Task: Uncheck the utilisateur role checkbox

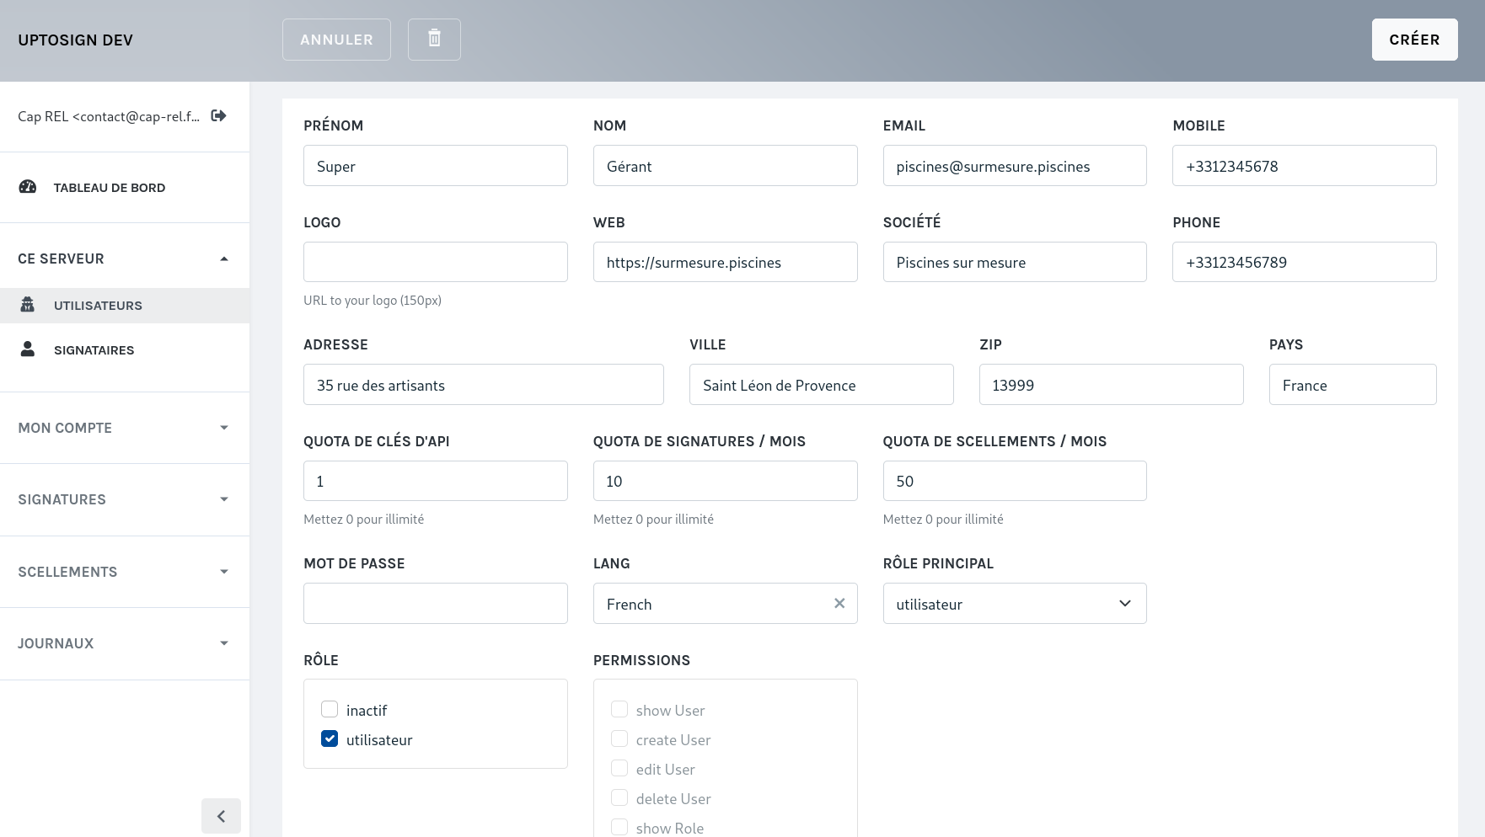Action: 330,739
